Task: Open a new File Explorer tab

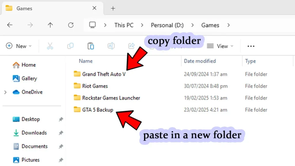Action: click(113, 8)
